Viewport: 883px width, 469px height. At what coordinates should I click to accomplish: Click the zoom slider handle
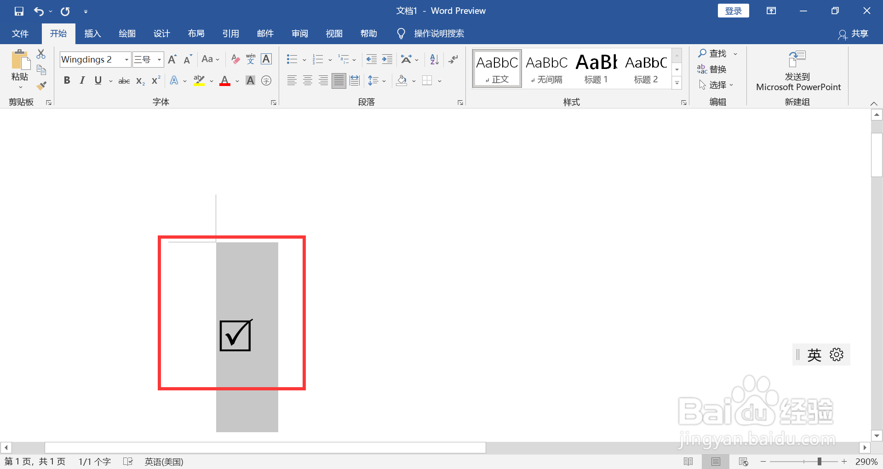tap(820, 461)
